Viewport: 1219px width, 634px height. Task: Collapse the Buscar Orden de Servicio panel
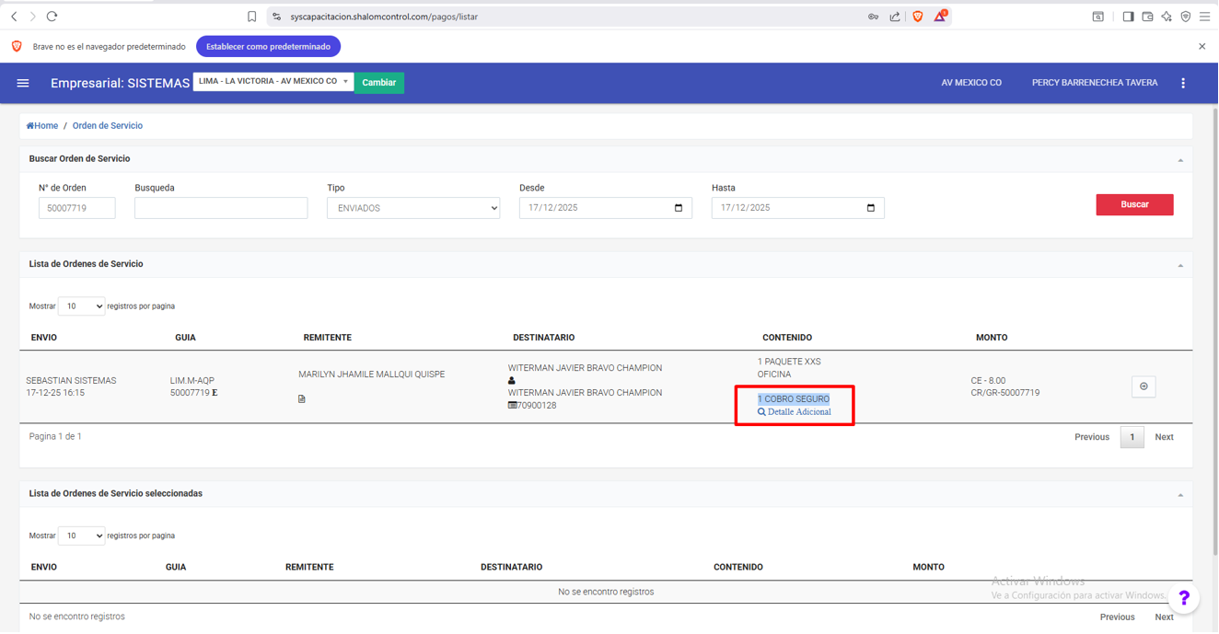coord(1180,160)
